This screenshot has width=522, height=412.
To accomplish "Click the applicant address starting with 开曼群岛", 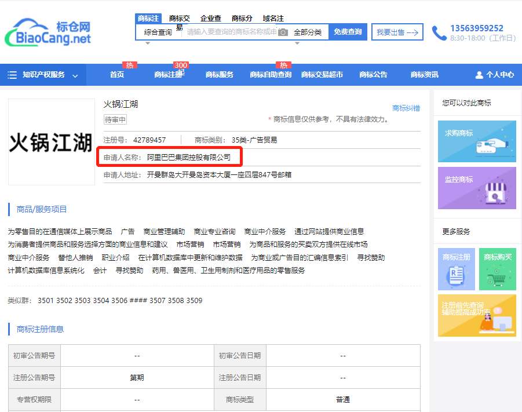I will click(220, 175).
